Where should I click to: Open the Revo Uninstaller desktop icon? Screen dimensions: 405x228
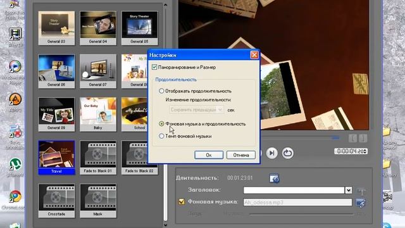15,132
